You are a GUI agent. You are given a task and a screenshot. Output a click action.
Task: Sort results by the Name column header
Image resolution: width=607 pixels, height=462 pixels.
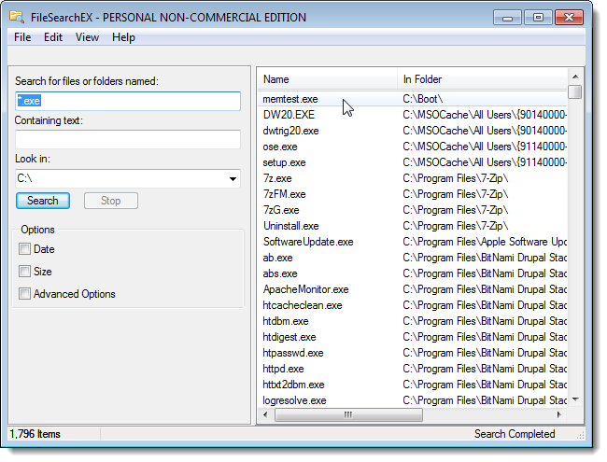(328, 79)
